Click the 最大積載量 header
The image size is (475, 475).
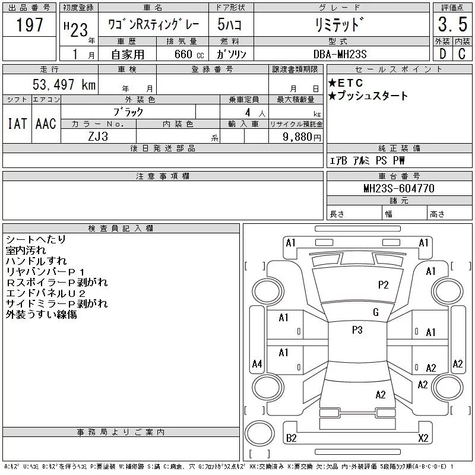(296, 100)
